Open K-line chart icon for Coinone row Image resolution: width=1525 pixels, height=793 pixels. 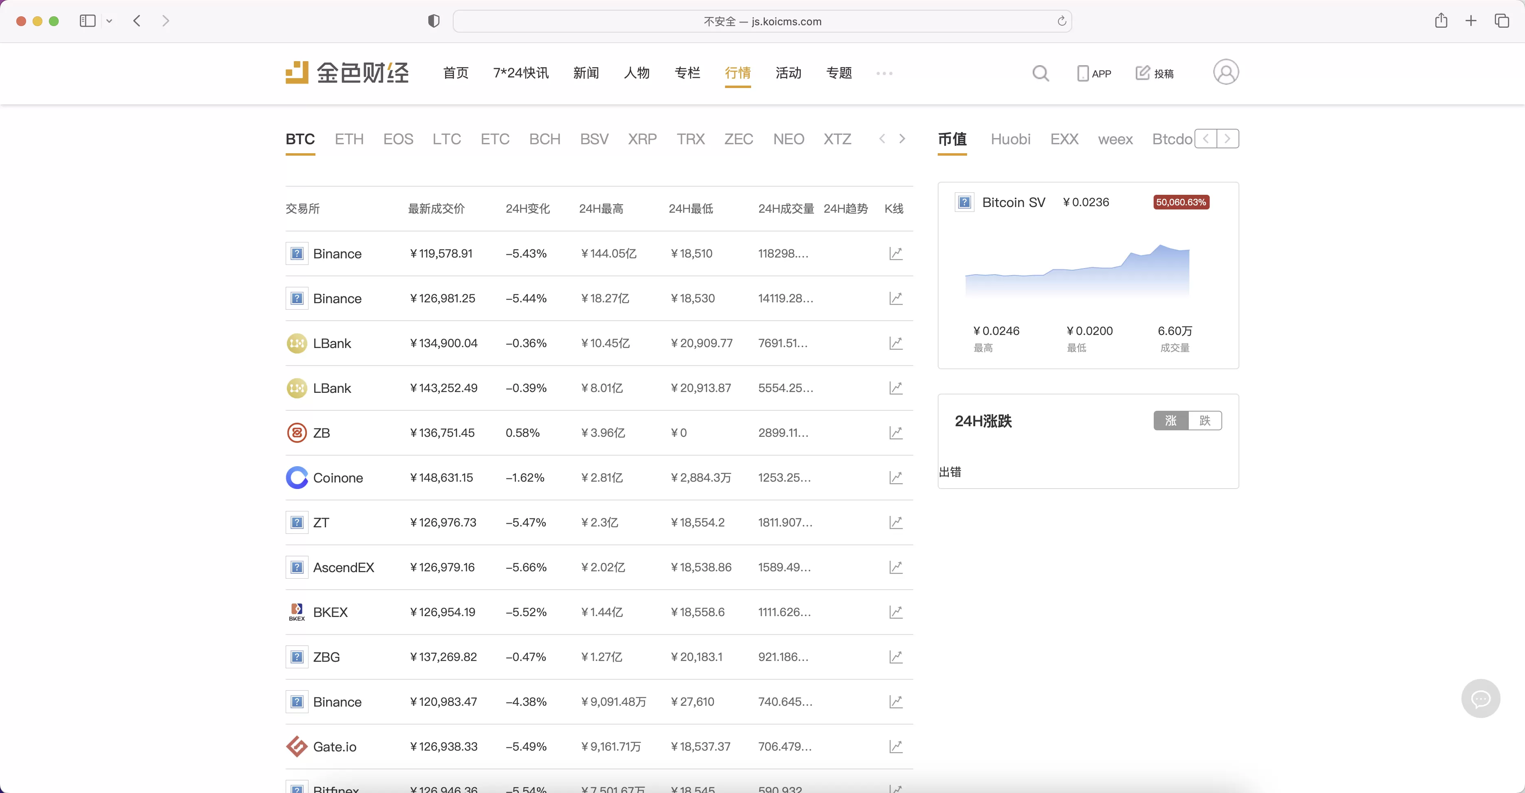pyautogui.click(x=896, y=478)
